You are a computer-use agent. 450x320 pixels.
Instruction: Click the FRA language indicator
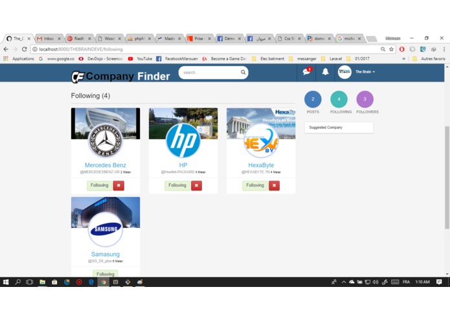point(406,282)
